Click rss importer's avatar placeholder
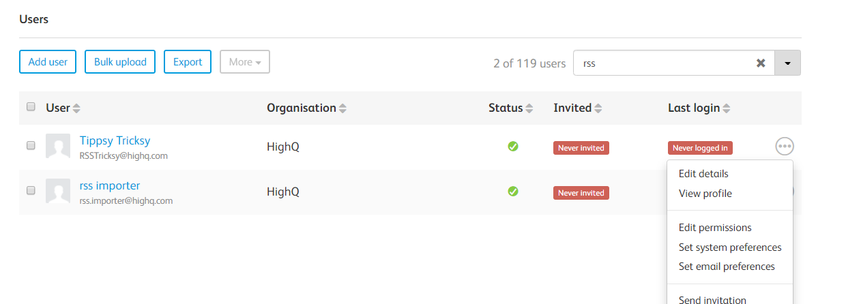 (58, 191)
